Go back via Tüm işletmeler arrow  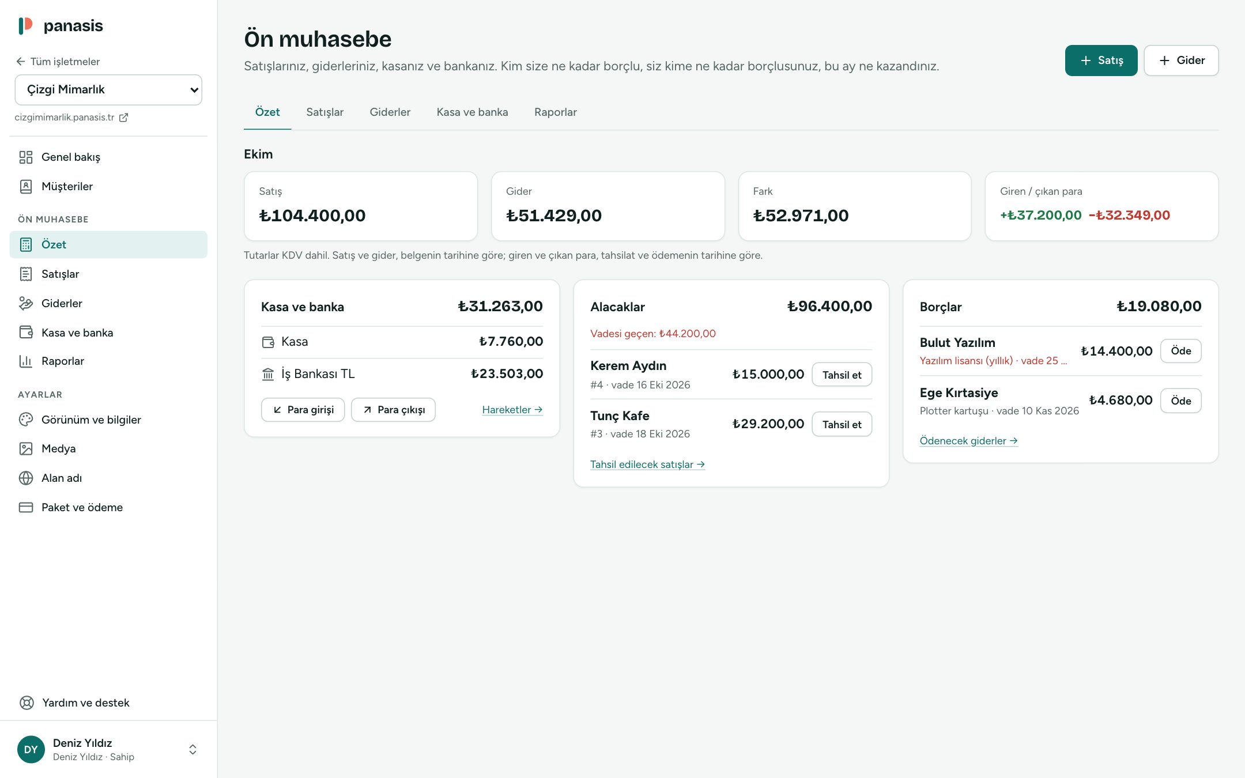tap(21, 62)
